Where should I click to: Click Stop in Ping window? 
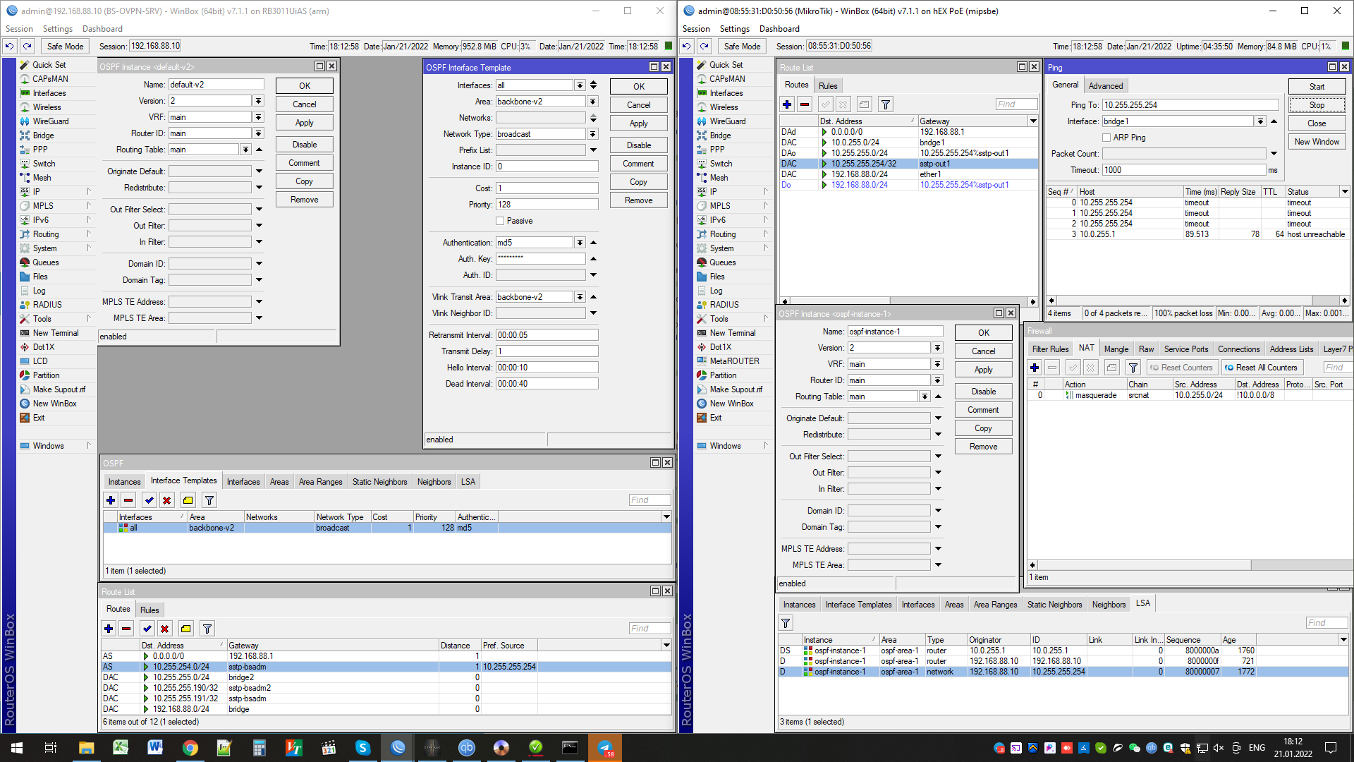[1317, 105]
